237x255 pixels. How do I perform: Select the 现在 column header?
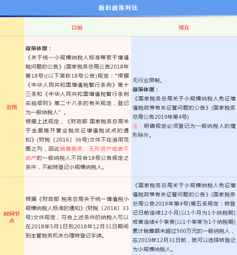coord(184,27)
